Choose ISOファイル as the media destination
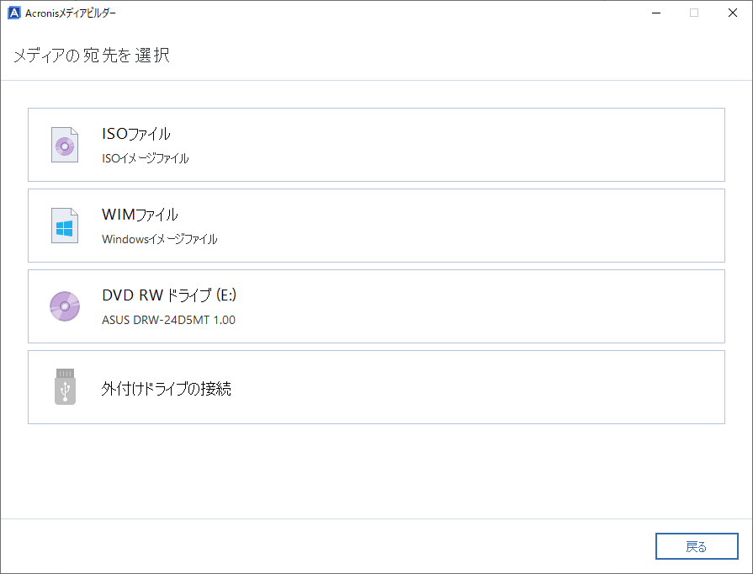The width and height of the screenshot is (753, 574). 377,145
